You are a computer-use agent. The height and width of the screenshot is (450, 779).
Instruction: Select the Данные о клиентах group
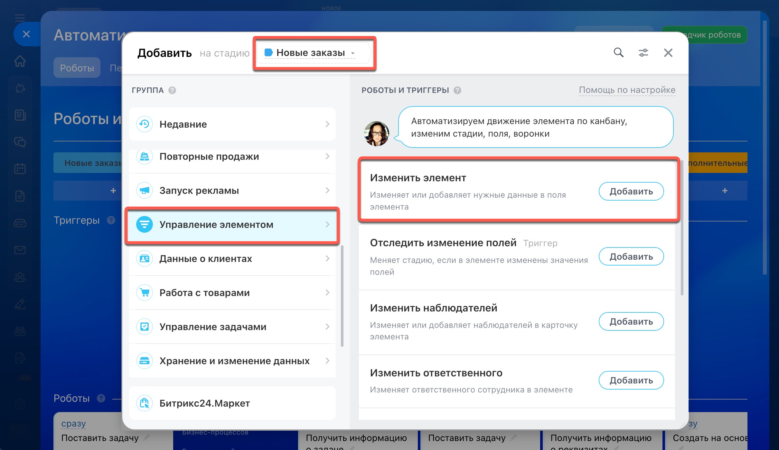[232, 259]
